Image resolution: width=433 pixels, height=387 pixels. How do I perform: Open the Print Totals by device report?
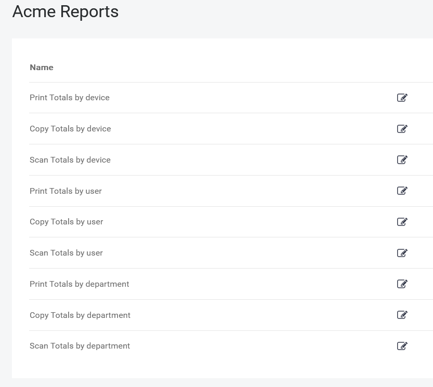pos(70,98)
